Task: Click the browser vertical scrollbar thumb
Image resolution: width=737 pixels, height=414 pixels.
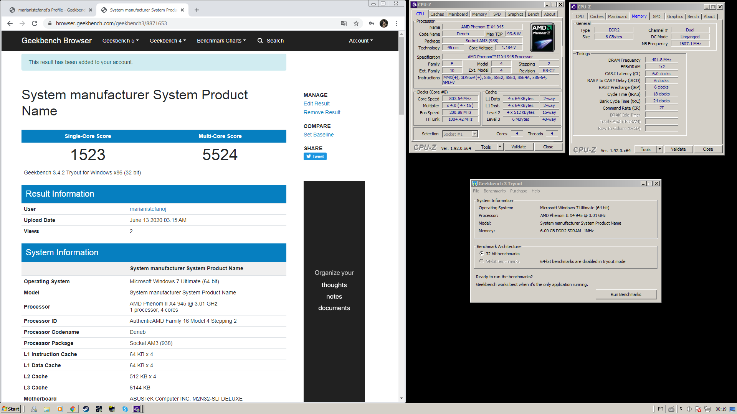Action: click(x=402, y=76)
